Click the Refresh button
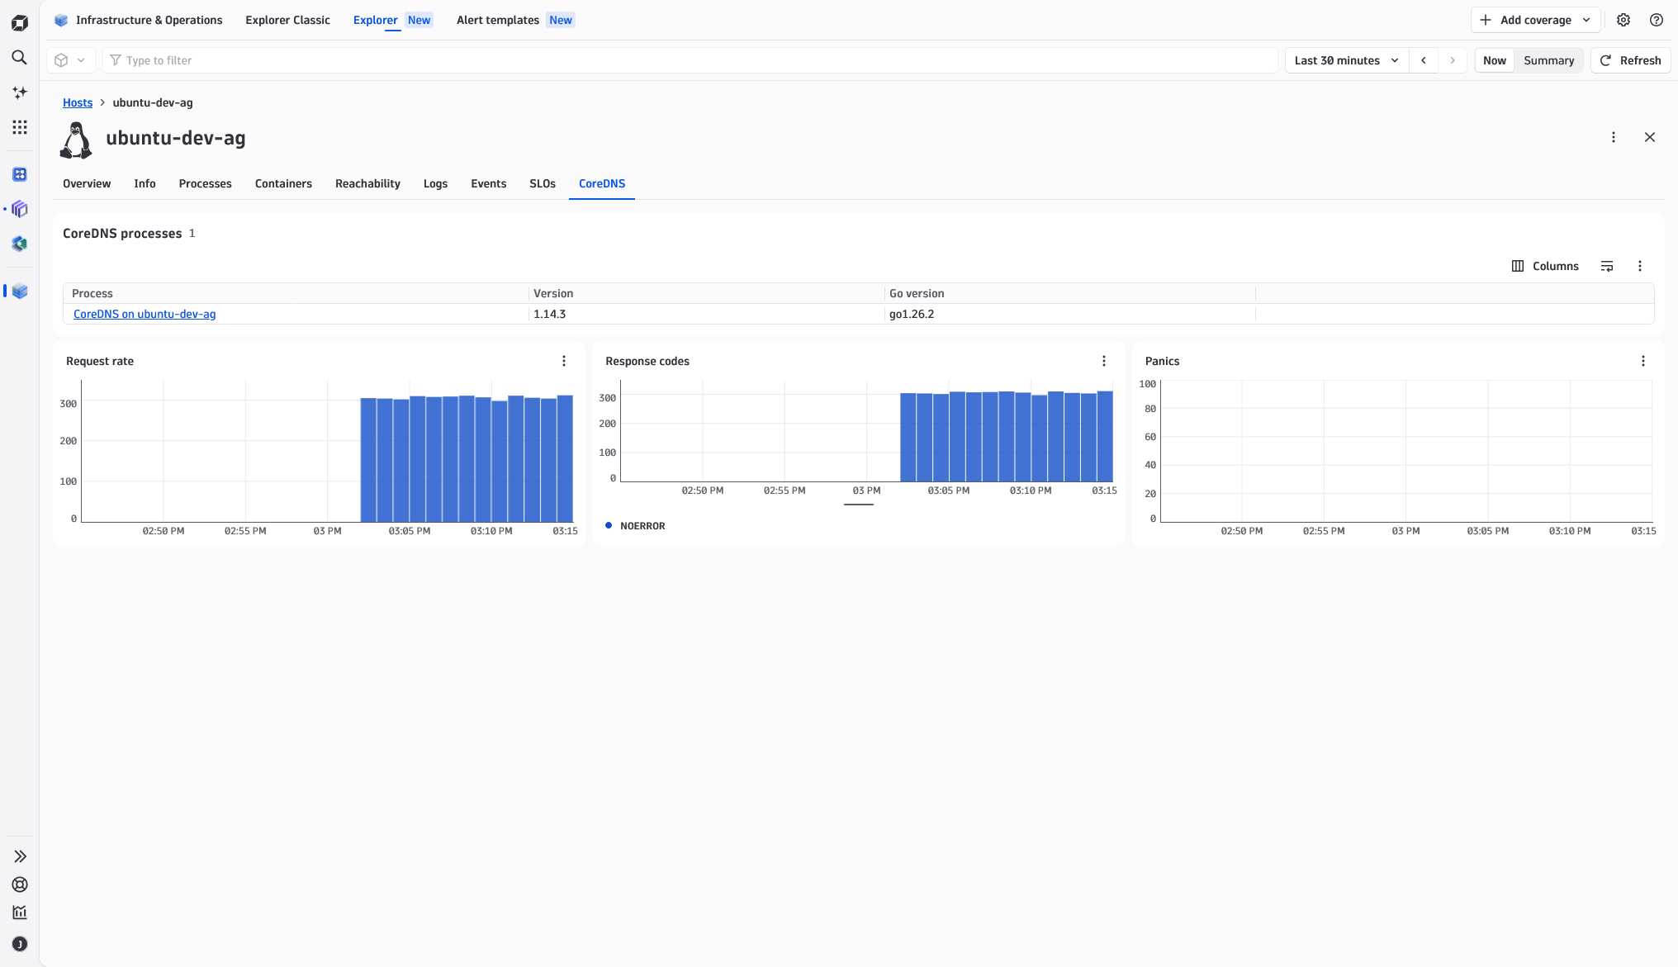 [x=1630, y=60]
